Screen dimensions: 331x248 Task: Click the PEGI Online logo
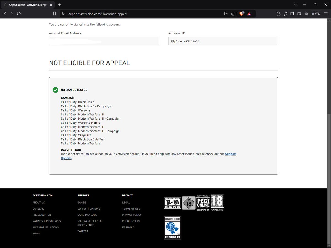click(x=203, y=203)
